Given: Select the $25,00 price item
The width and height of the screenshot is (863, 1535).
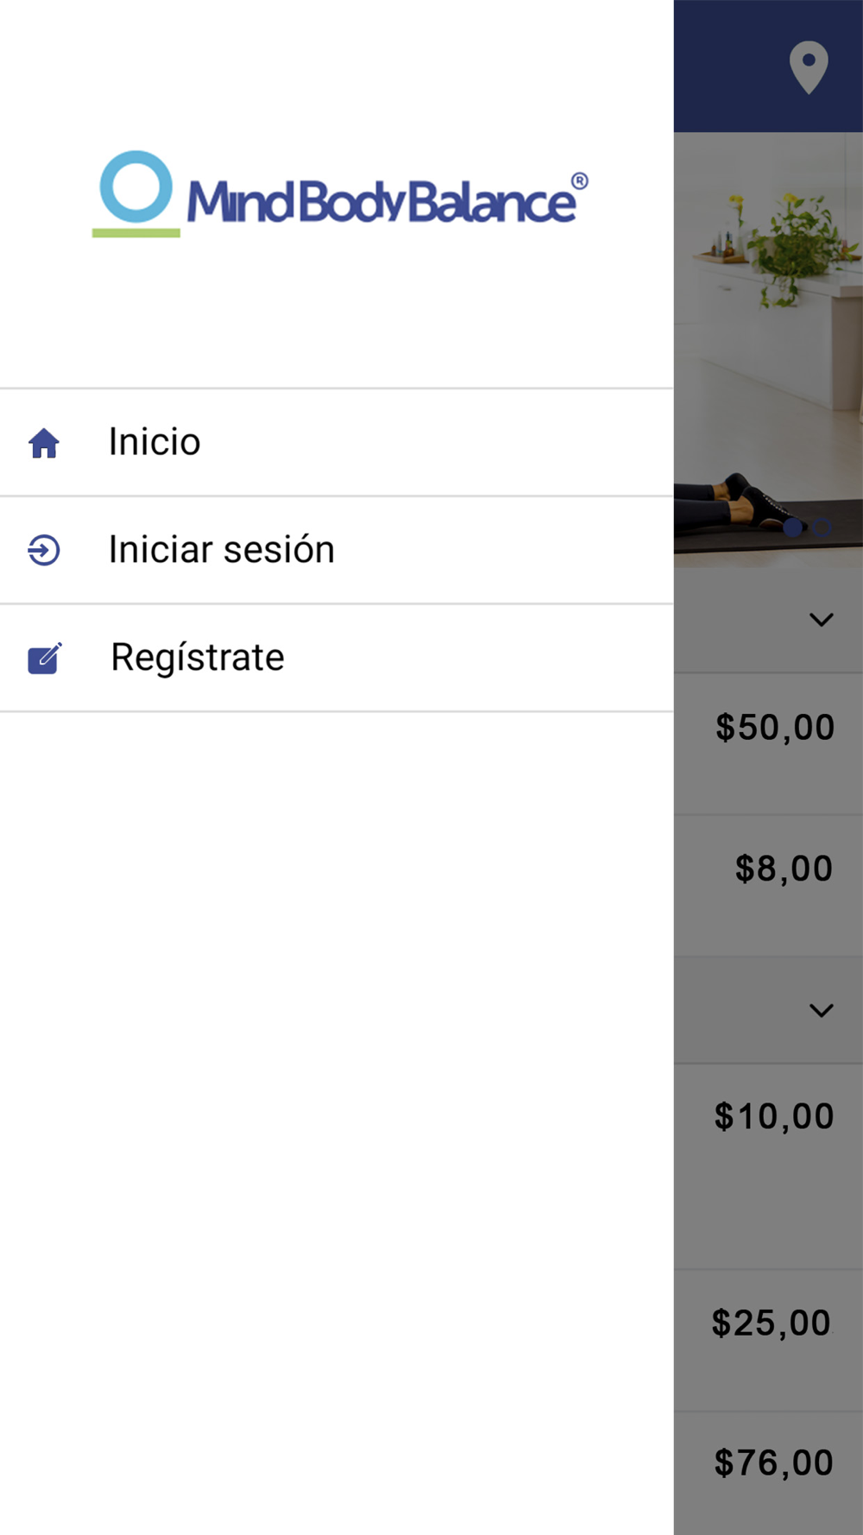Looking at the screenshot, I should point(772,1323).
